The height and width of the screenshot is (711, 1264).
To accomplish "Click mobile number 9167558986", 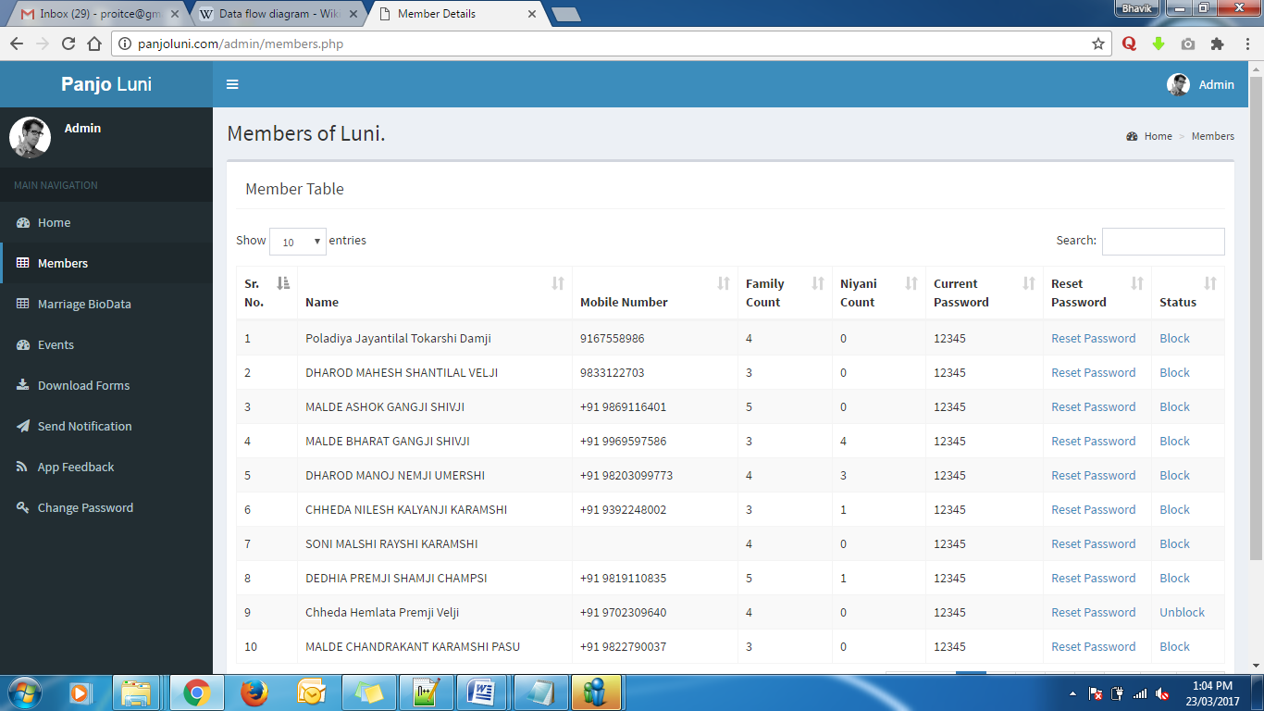I will point(612,338).
